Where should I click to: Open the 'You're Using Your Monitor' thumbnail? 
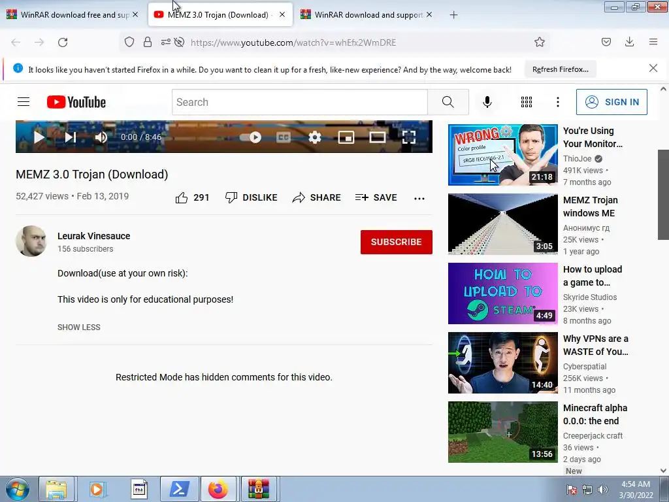(x=502, y=155)
